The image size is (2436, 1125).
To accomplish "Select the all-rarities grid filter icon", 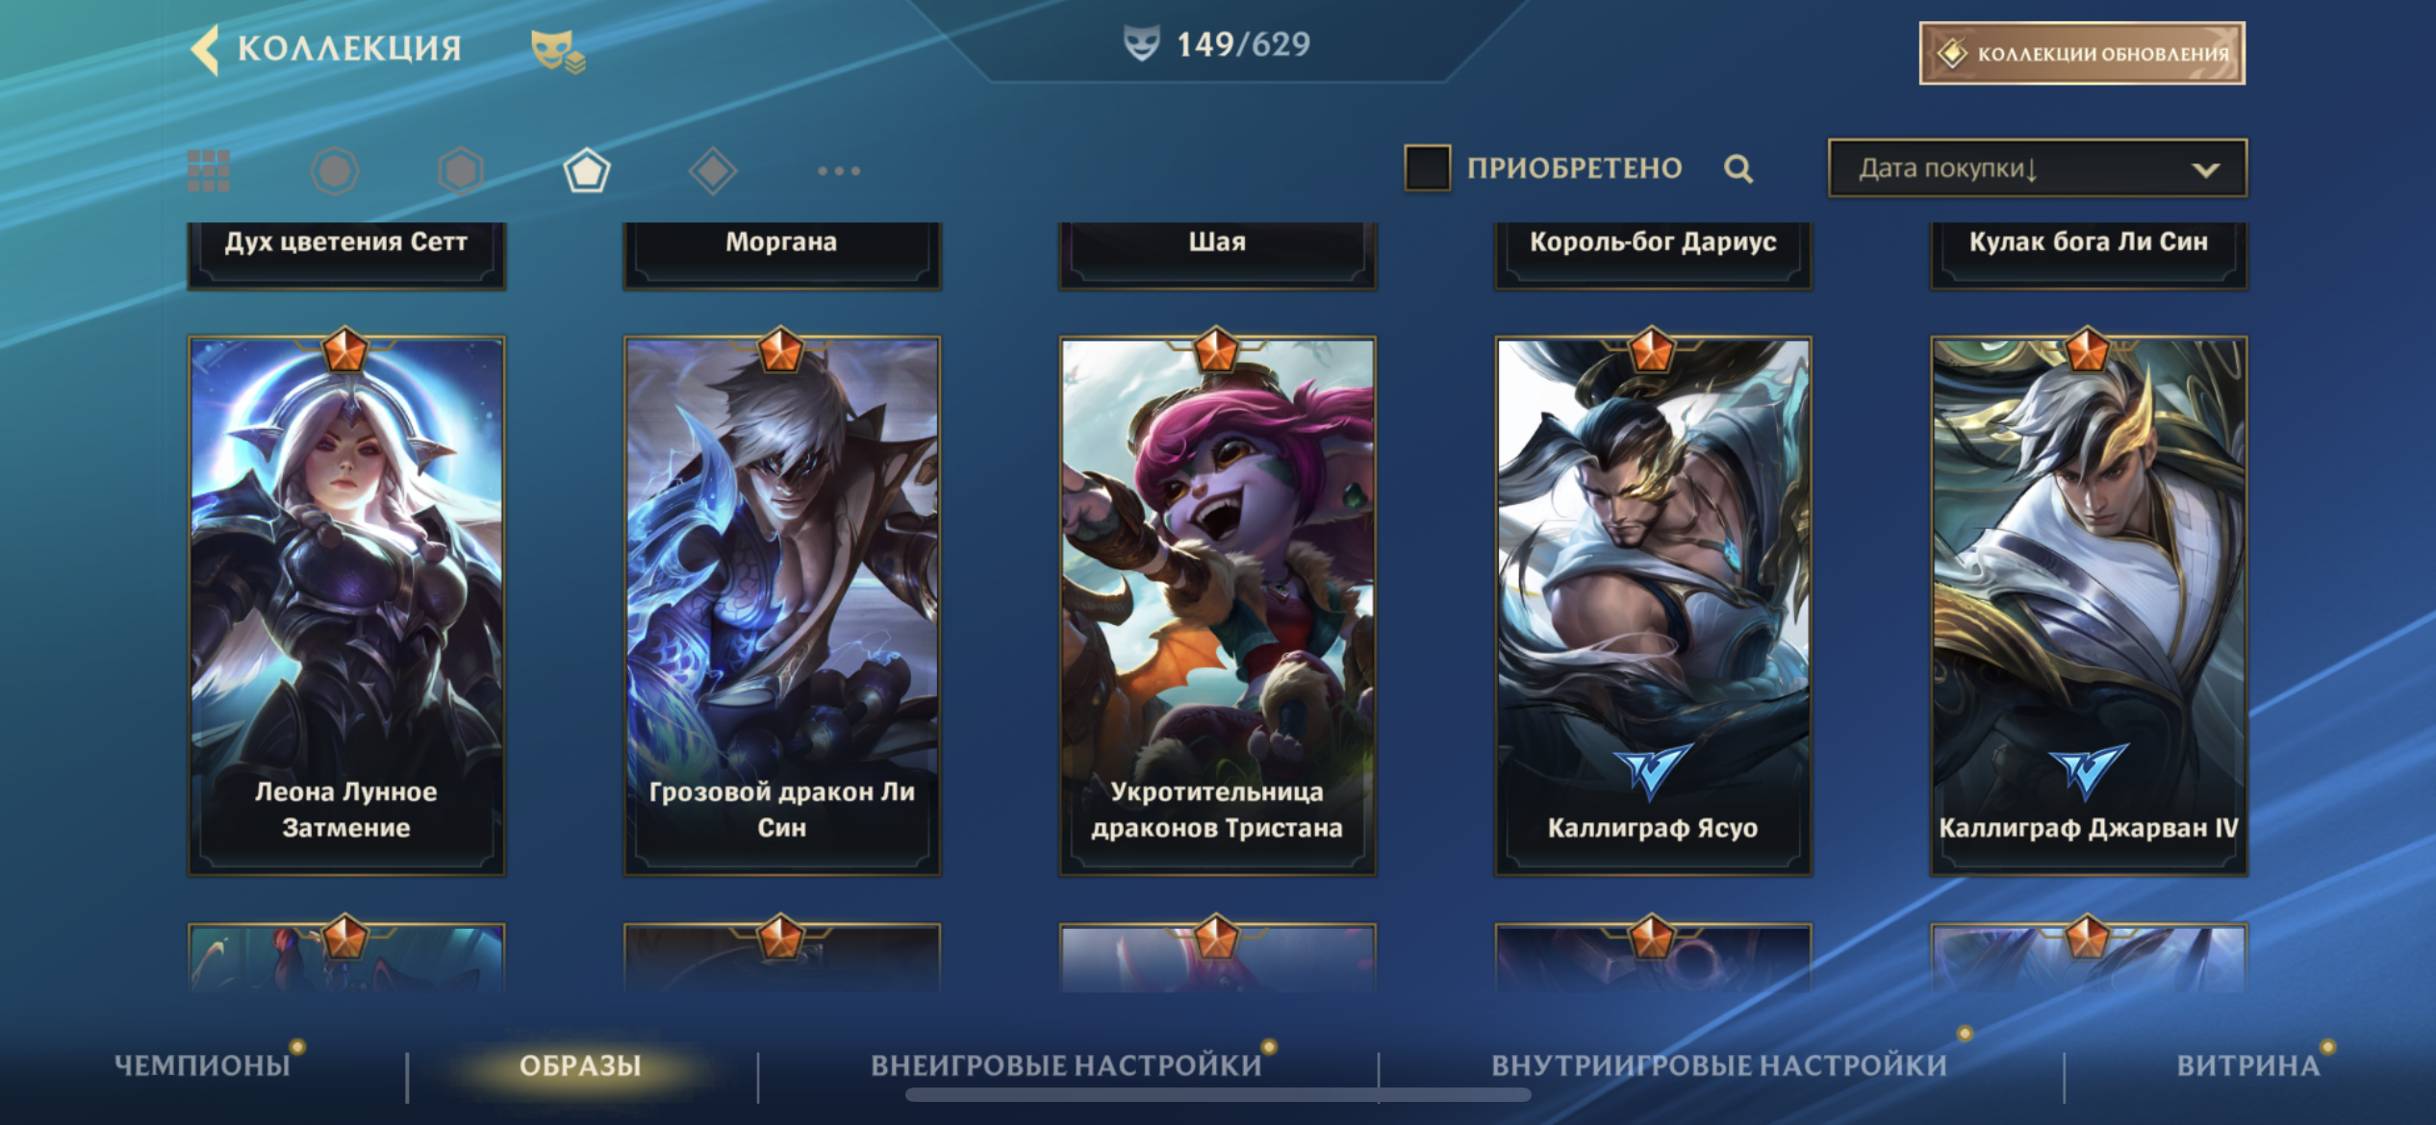I will click(x=209, y=171).
